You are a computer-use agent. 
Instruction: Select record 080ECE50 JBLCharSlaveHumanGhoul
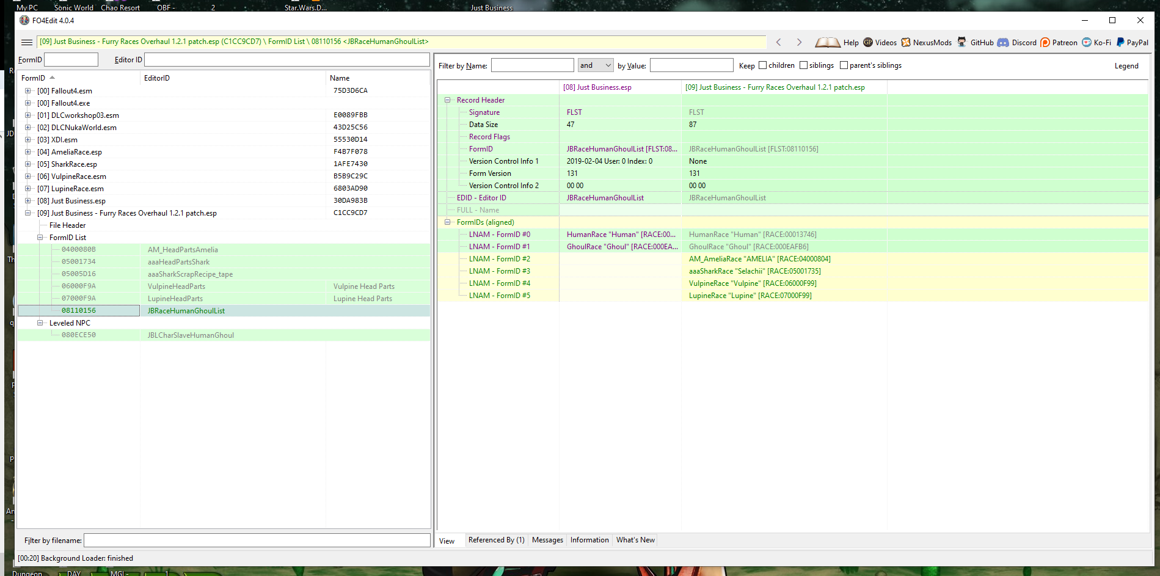(x=224, y=335)
